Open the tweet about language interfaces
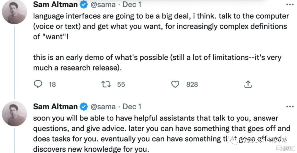This screenshot has height=153, width=297. click(159, 26)
